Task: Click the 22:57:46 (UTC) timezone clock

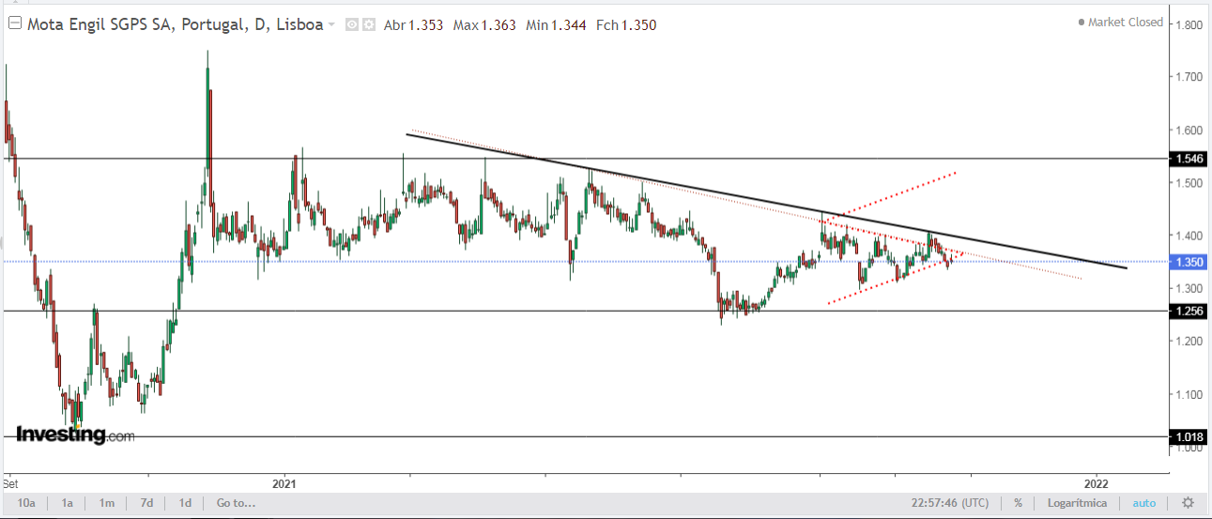Action: 949,503
